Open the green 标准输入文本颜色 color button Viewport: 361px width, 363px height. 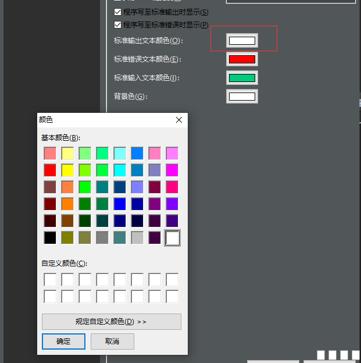242,78
